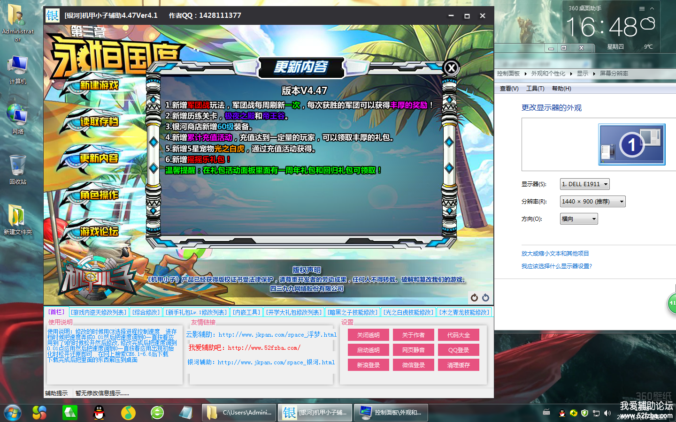Select the [开学大礼包修改列表] tab
Image resolution: width=676 pixels, height=422 pixels.
click(x=294, y=312)
